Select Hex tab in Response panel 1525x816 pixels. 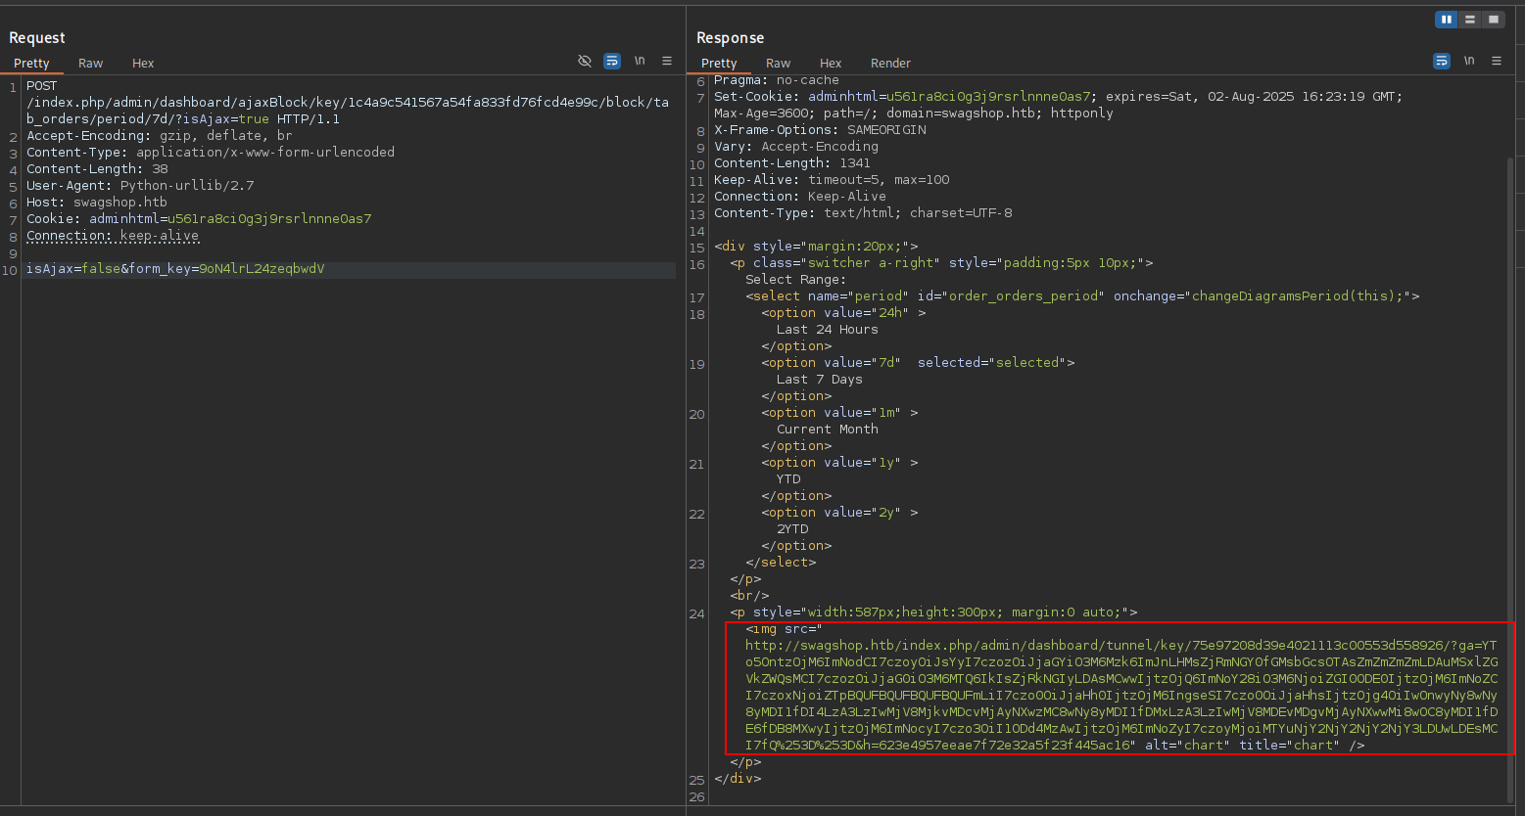[x=831, y=63]
